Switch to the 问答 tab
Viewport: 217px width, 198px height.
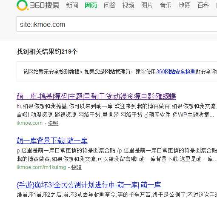pyautogui.click(x=109, y=6)
